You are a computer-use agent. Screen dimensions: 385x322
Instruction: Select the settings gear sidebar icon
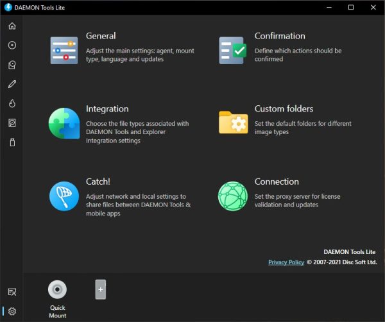tap(12, 311)
